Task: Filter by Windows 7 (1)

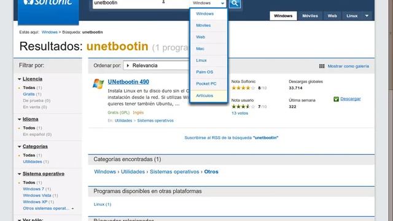Action: pos(37,189)
